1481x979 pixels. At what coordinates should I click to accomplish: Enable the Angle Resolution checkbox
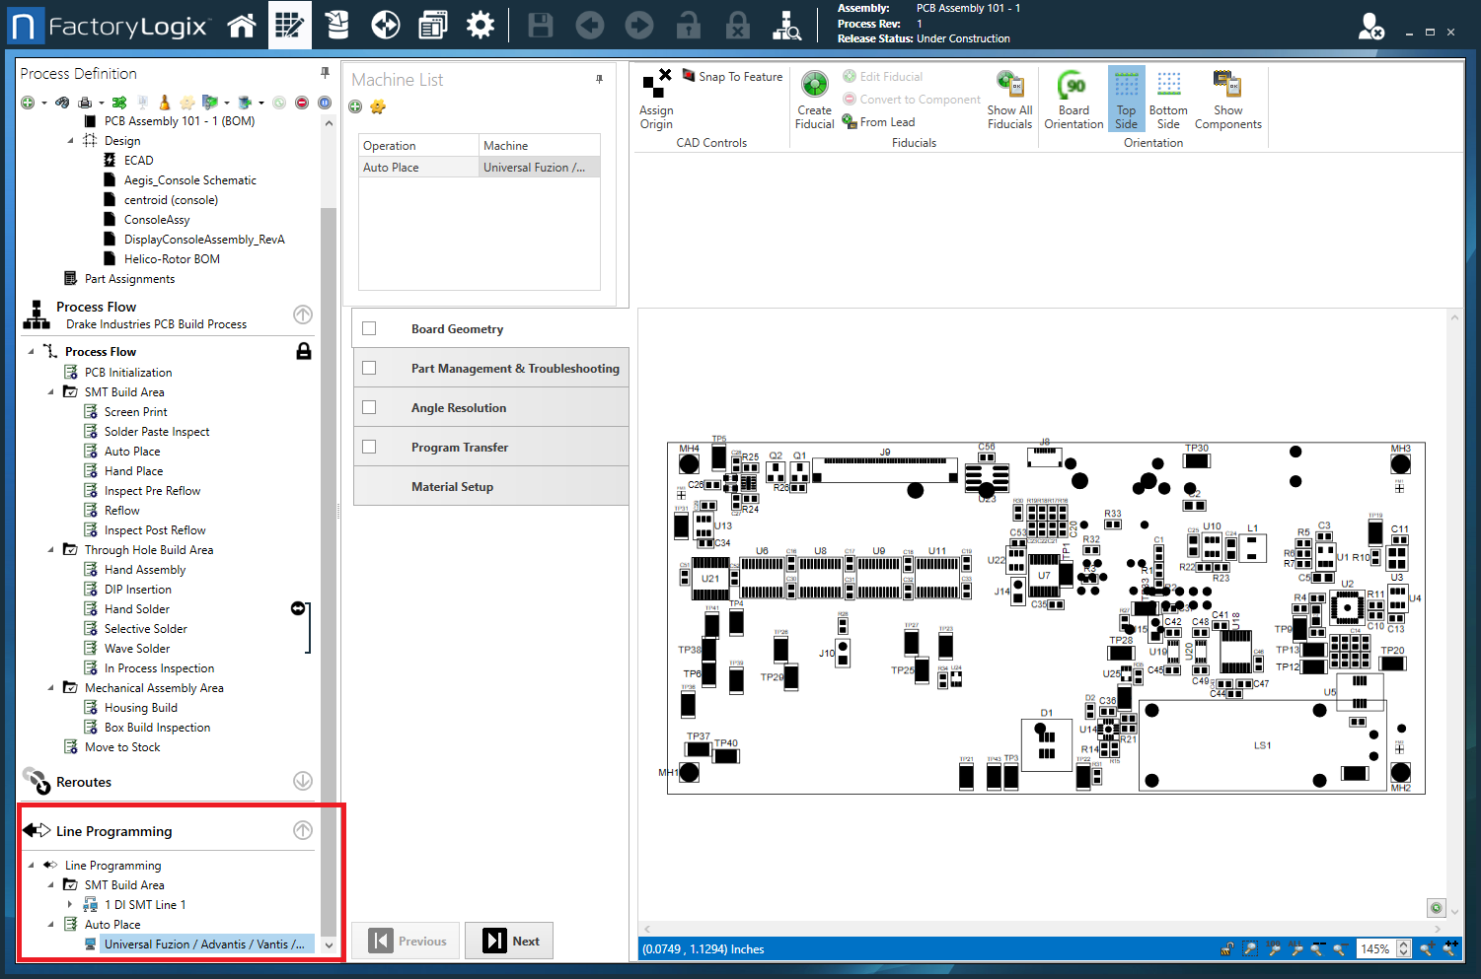[x=369, y=407]
